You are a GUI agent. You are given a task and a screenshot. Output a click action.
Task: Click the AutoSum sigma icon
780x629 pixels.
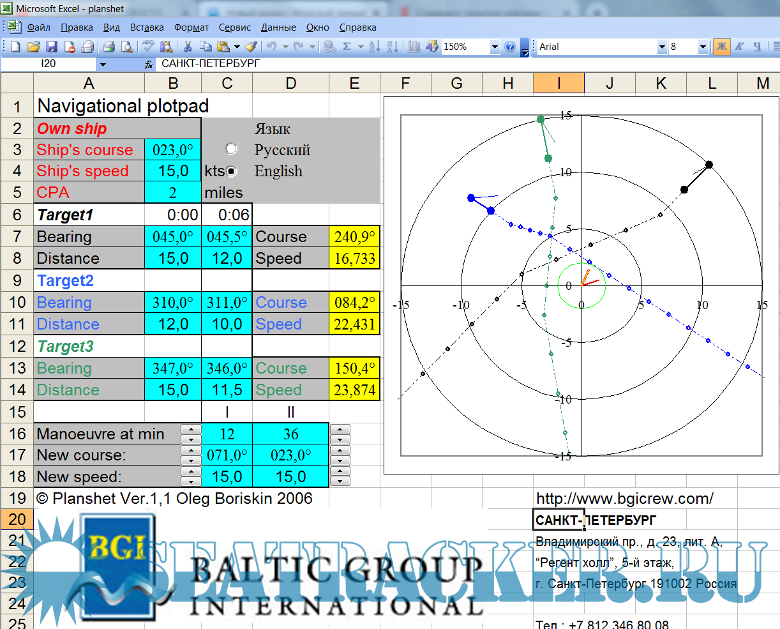pyautogui.click(x=347, y=47)
